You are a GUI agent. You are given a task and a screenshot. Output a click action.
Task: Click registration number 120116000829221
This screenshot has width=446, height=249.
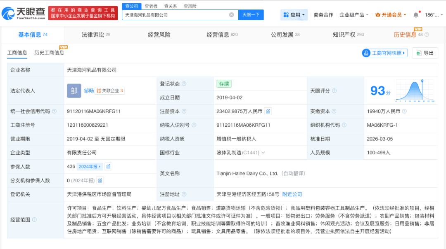click(x=87, y=125)
